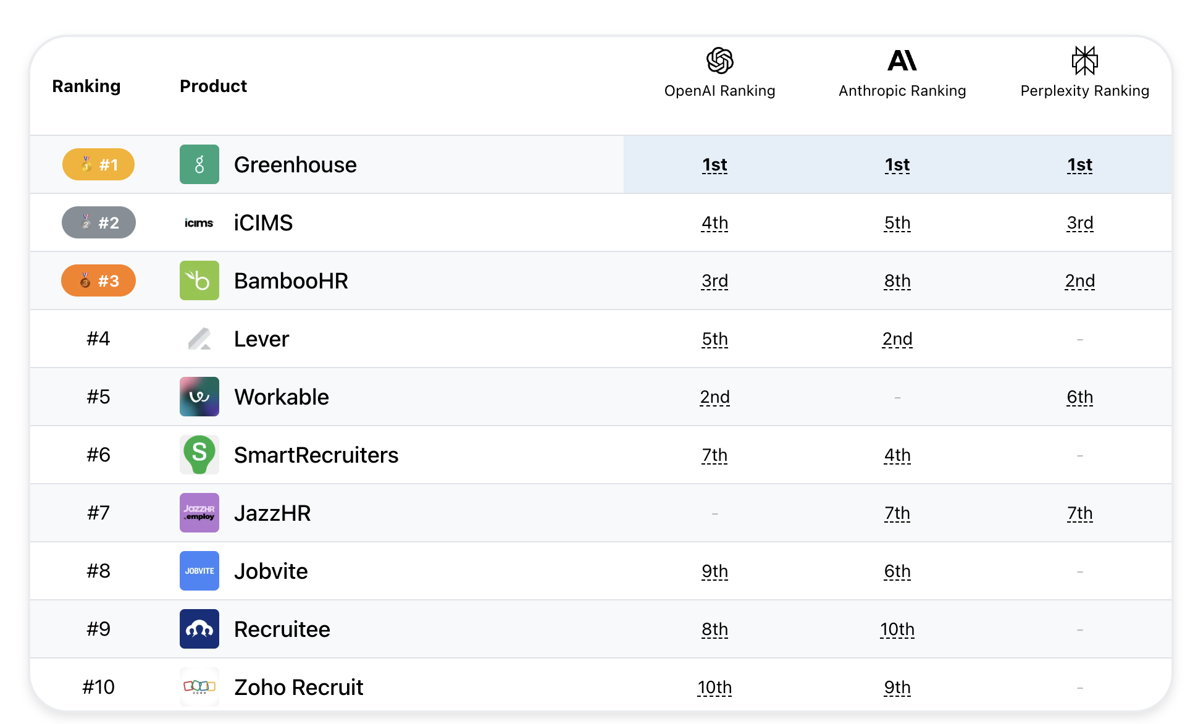This screenshot has height=724, width=1198.
Task: Select the Greenhouse product name
Action: point(295,165)
